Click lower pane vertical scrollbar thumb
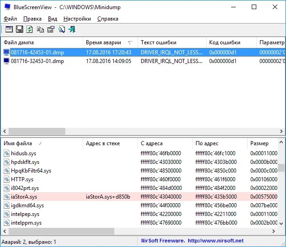The image size is (286, 247). (x=281, y=168)
